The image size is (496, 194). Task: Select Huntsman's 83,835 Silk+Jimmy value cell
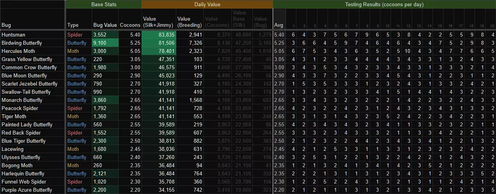(x=159, y=35)
